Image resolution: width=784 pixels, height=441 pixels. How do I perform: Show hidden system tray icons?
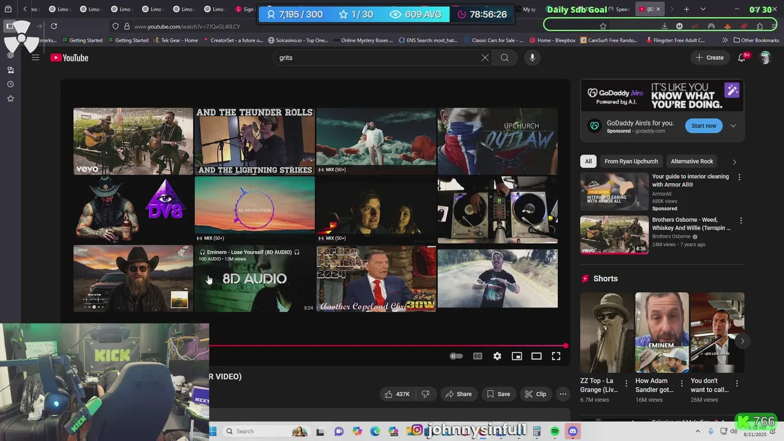(697, 431)
